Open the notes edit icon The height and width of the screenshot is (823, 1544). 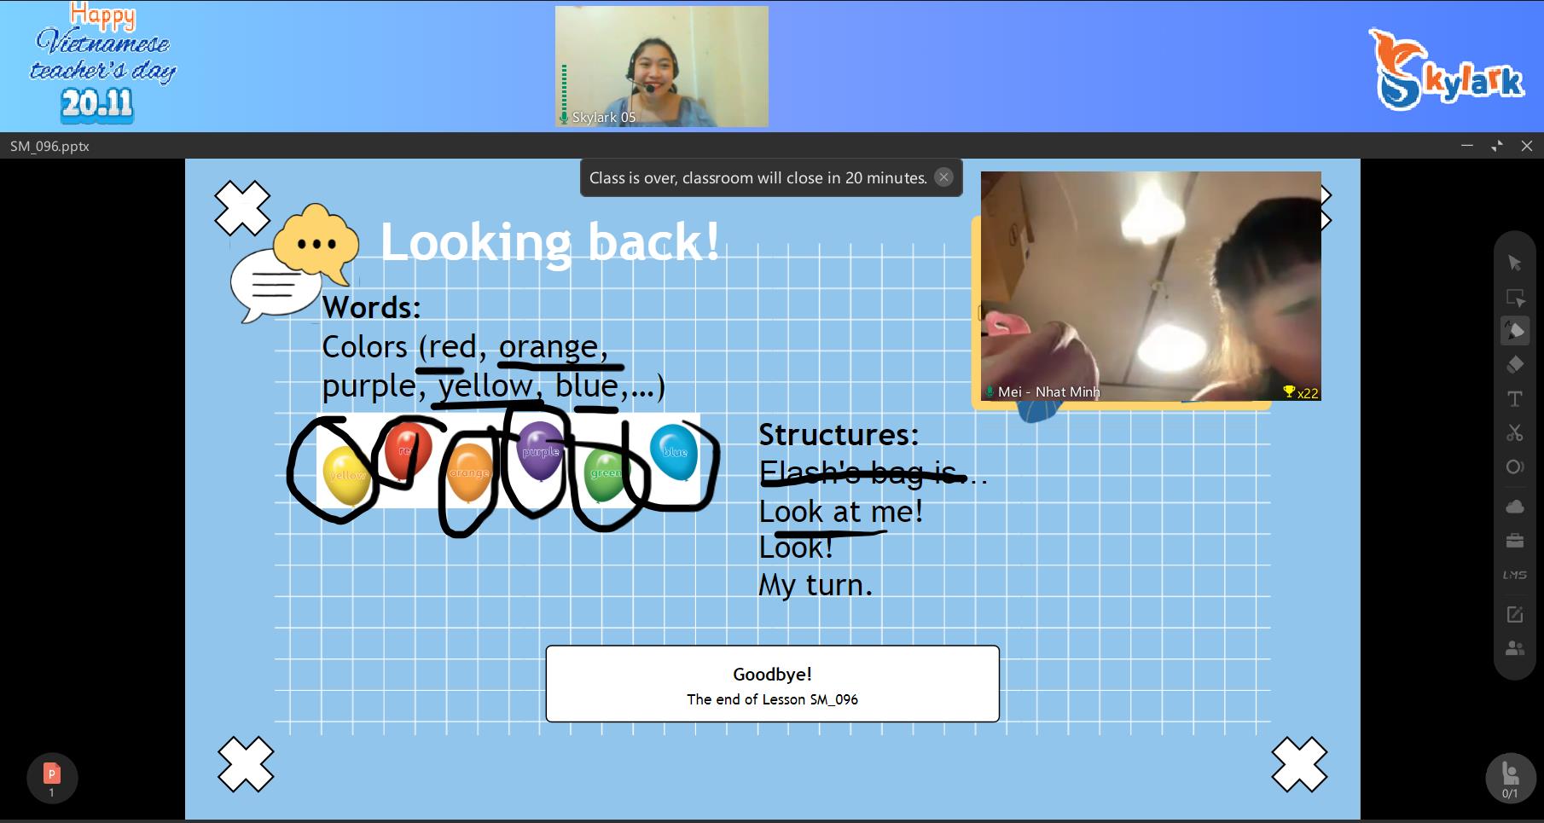click(x=1514, y=614)
